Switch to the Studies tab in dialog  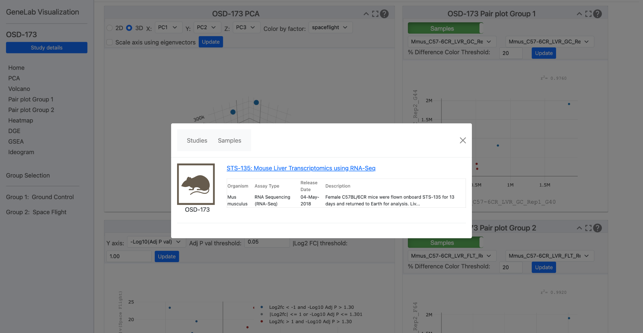tap(197, 141)
